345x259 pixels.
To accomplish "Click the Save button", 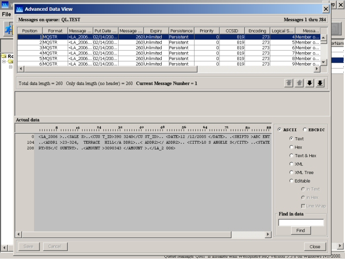I will coord(28,246).
